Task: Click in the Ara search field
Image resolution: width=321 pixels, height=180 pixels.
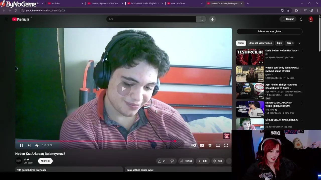Action: 151,19
